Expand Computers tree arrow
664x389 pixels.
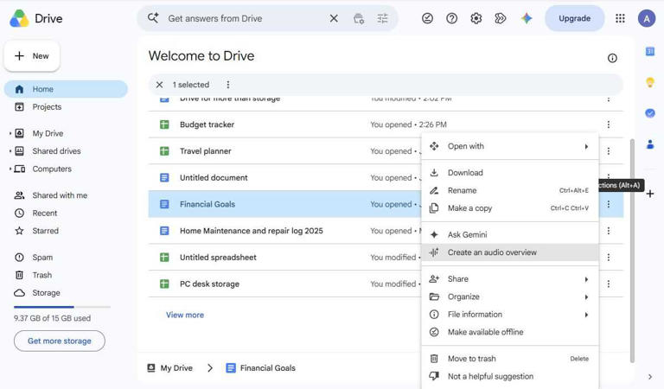tap(10, 169)
